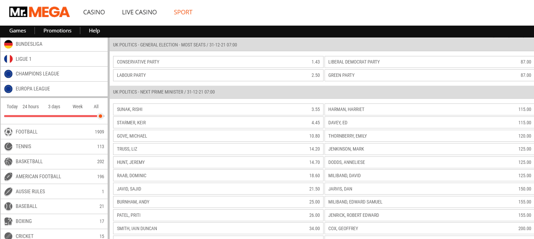Set time filter to 24 hours
The image size is (534, 239).
pyautogui.click(x=31, y=107)
